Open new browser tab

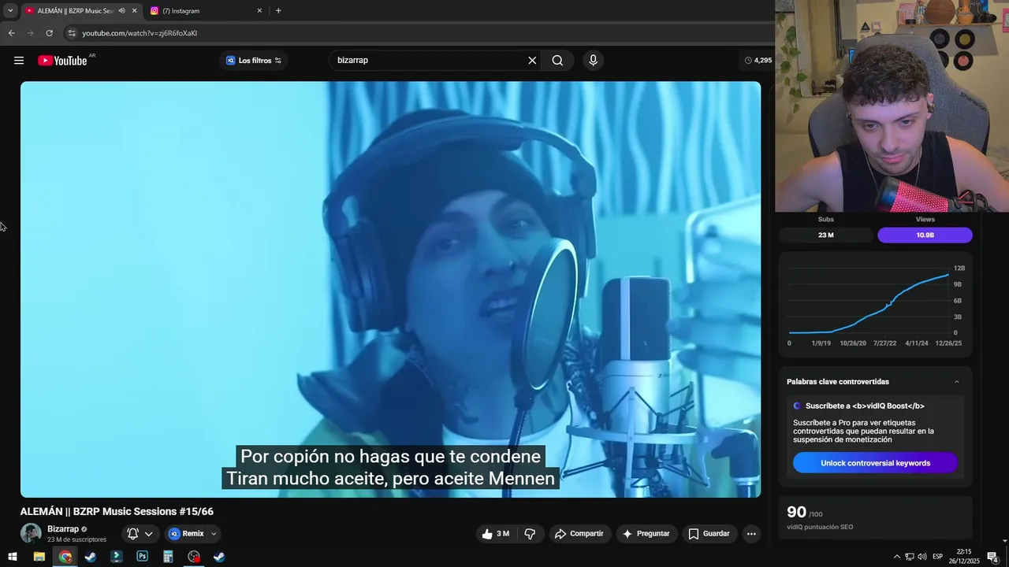pyautogui.click(x=278, y=11)
